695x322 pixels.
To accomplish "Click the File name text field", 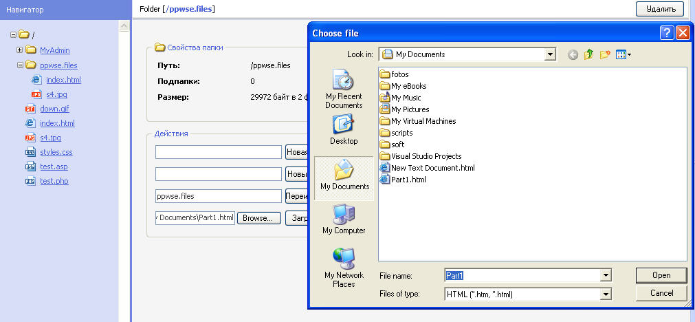I will pyautogui.click(x=521, y=276).
